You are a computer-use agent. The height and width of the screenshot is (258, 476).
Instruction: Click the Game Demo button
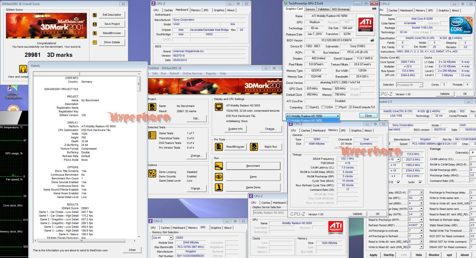pyautogui.click(x=253, y=188)
